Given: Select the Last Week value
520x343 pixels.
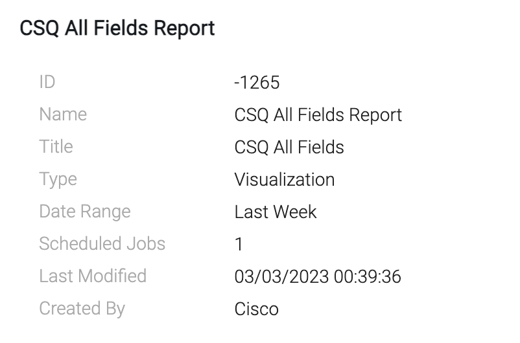Looking at the screenshot, I should coord(276,212).
